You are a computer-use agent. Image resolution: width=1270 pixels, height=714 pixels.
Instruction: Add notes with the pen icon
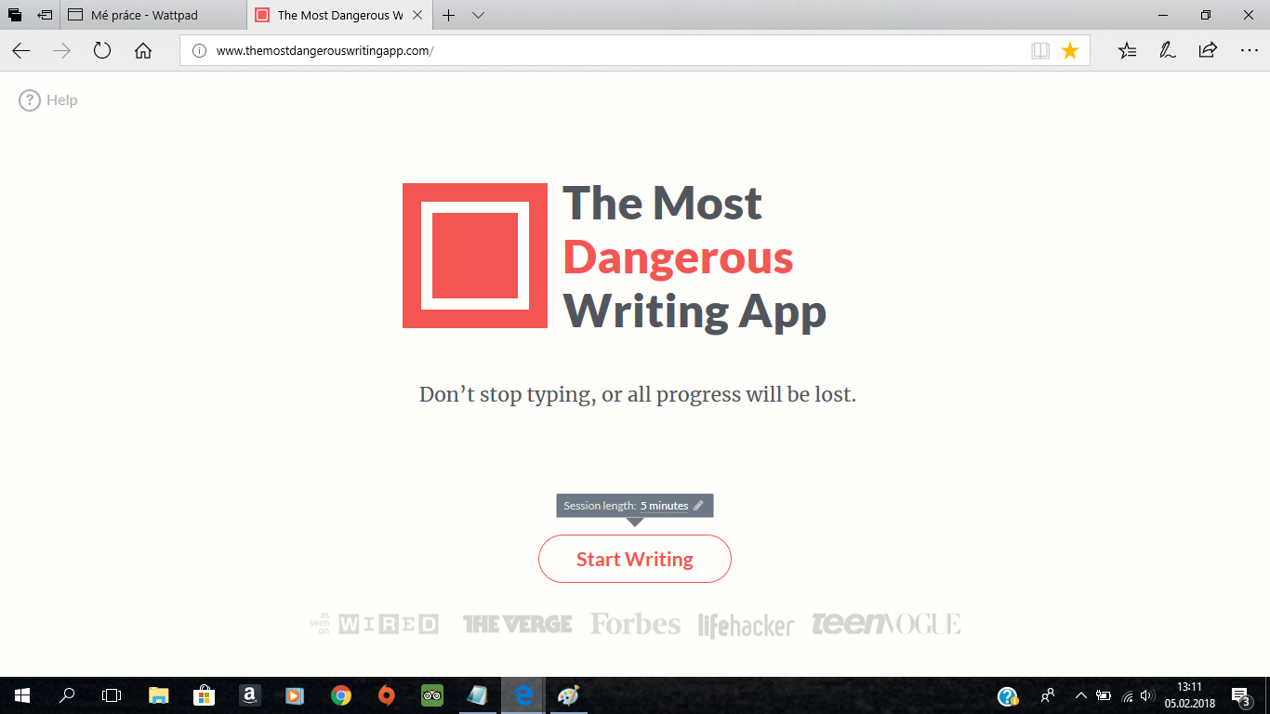[1168, 51]
